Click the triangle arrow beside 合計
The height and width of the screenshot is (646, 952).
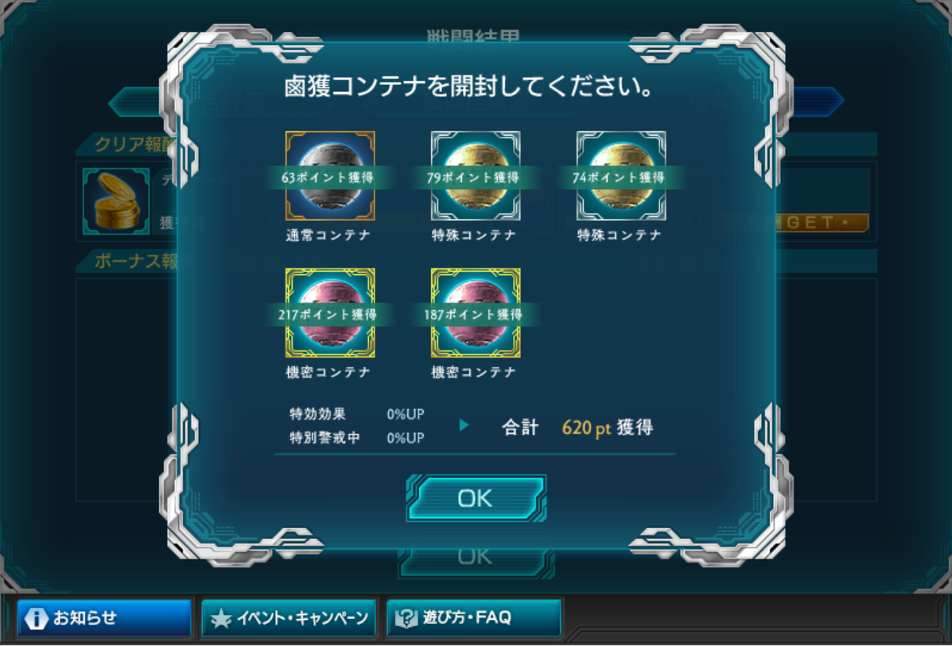[x=464, y=425]
